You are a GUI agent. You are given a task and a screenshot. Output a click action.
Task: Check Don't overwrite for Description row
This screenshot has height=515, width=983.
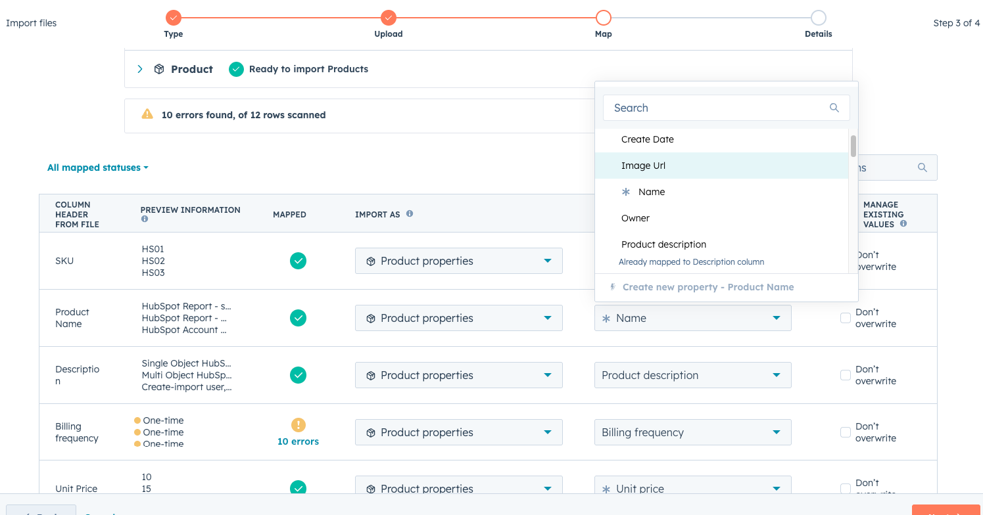pos(846,375)
